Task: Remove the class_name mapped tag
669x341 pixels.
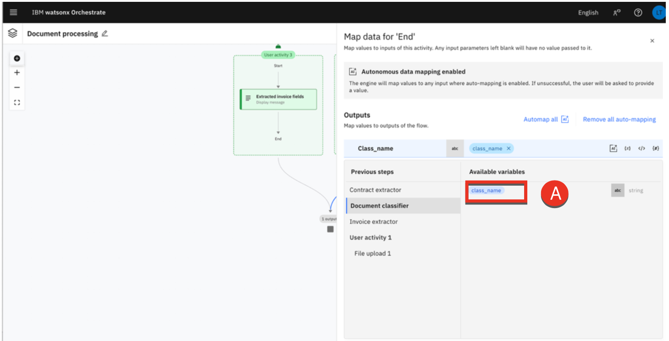Action: point(509,148)
